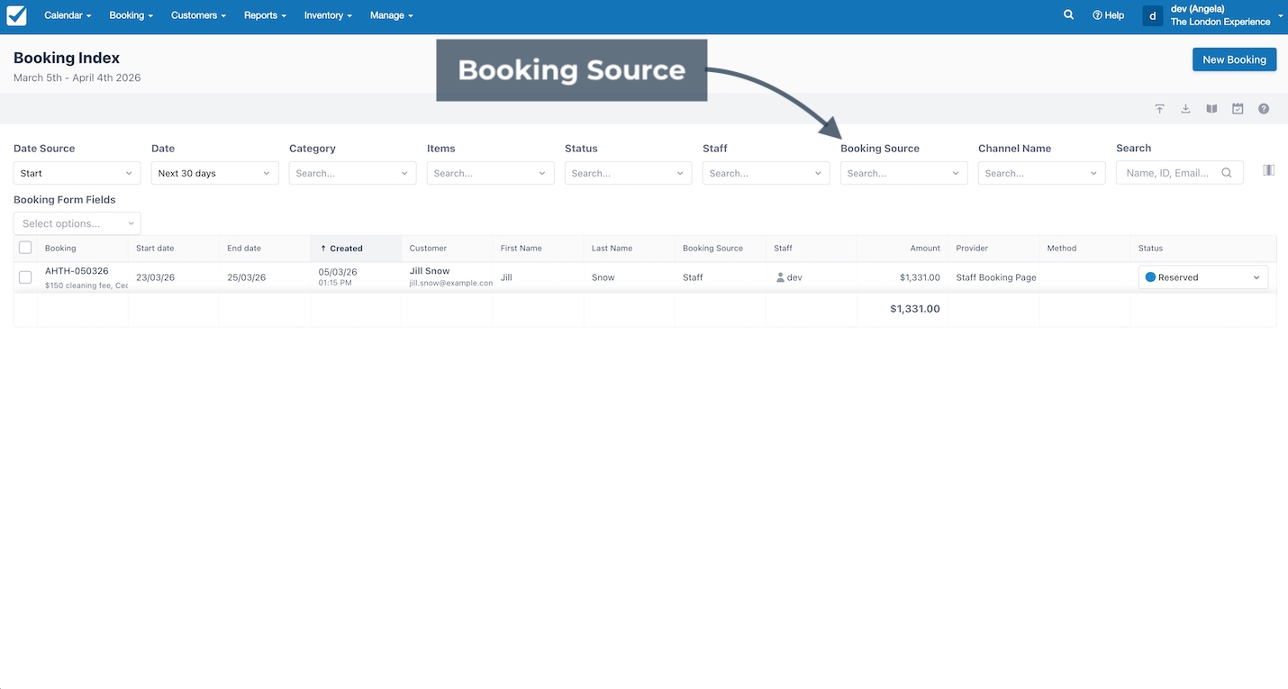Viewport: 1288px width, 689px height.
Task: Click the upload arrow icon in toolbar
Action: 1160,109
